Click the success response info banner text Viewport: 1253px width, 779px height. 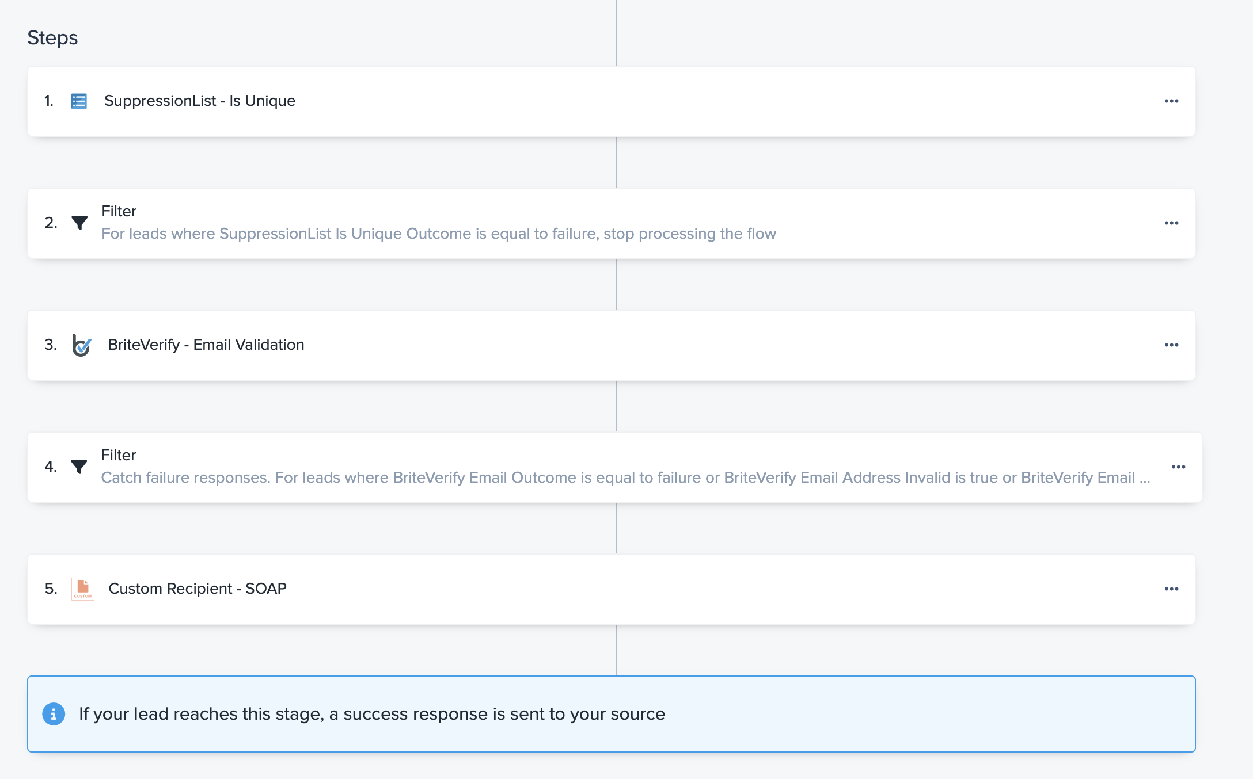tap(371, 714)
